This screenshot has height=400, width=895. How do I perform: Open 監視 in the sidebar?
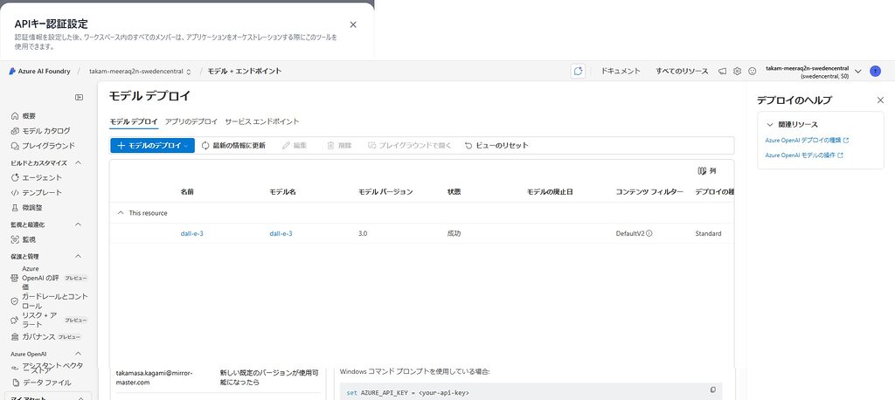coord(24,239)
